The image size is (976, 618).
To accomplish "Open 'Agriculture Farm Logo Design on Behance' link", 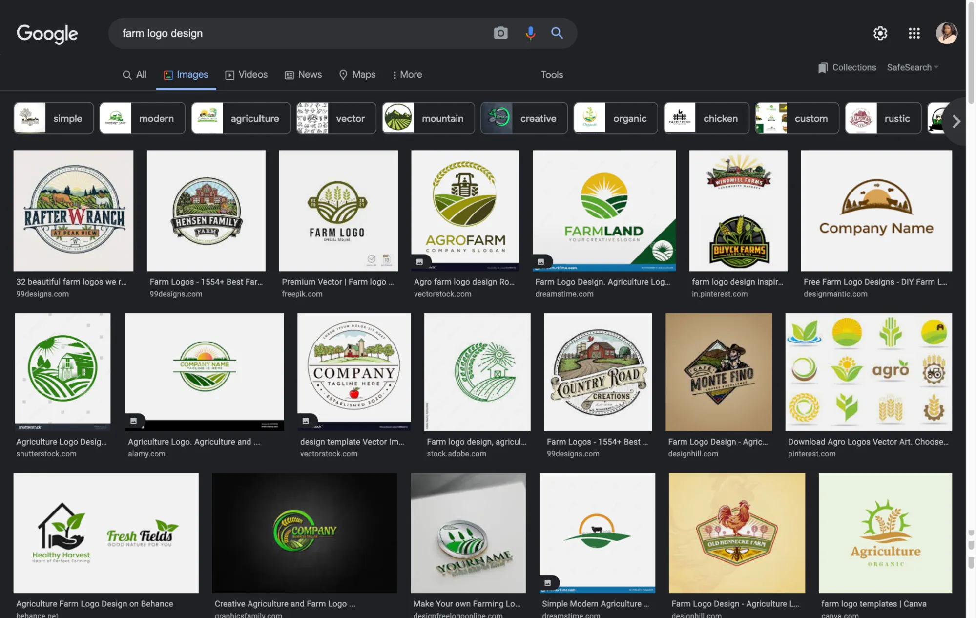I will pos(95,604).
